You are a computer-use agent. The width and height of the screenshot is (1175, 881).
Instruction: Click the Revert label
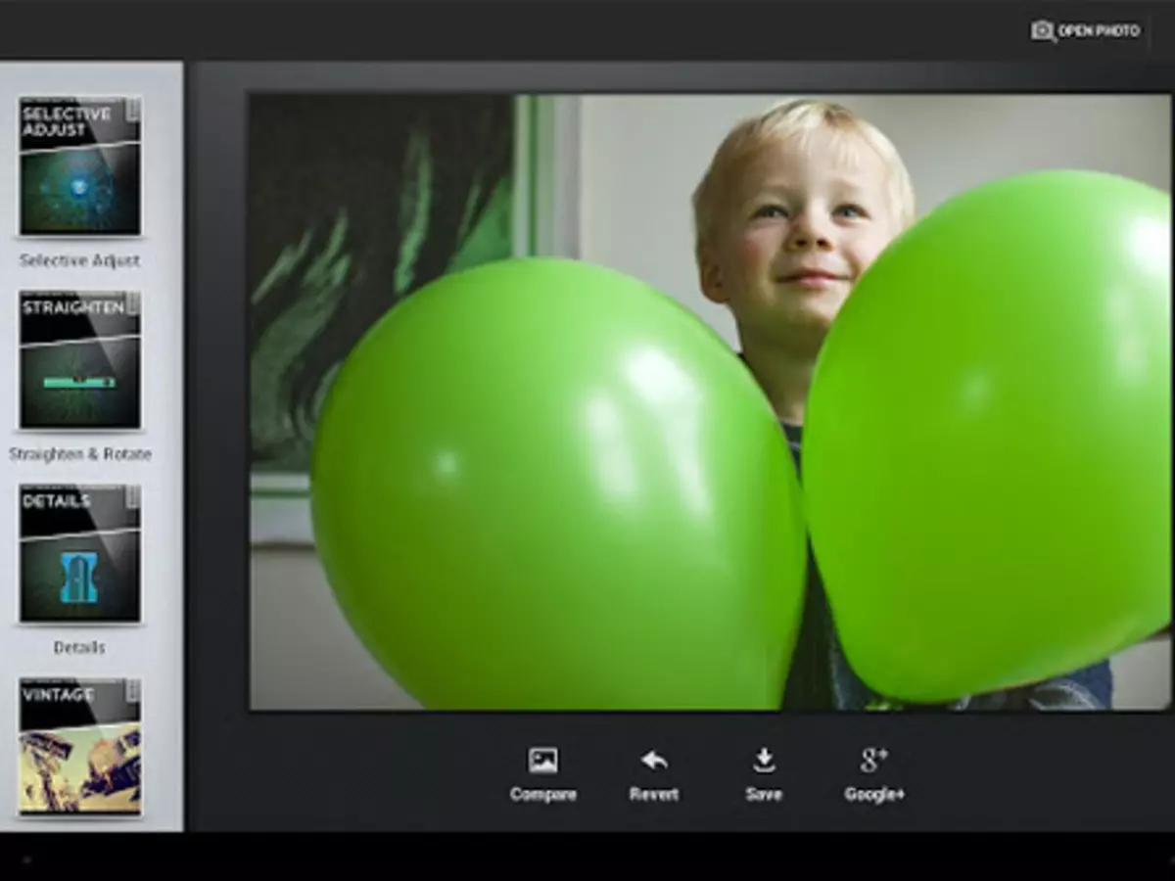coord(654,795)
